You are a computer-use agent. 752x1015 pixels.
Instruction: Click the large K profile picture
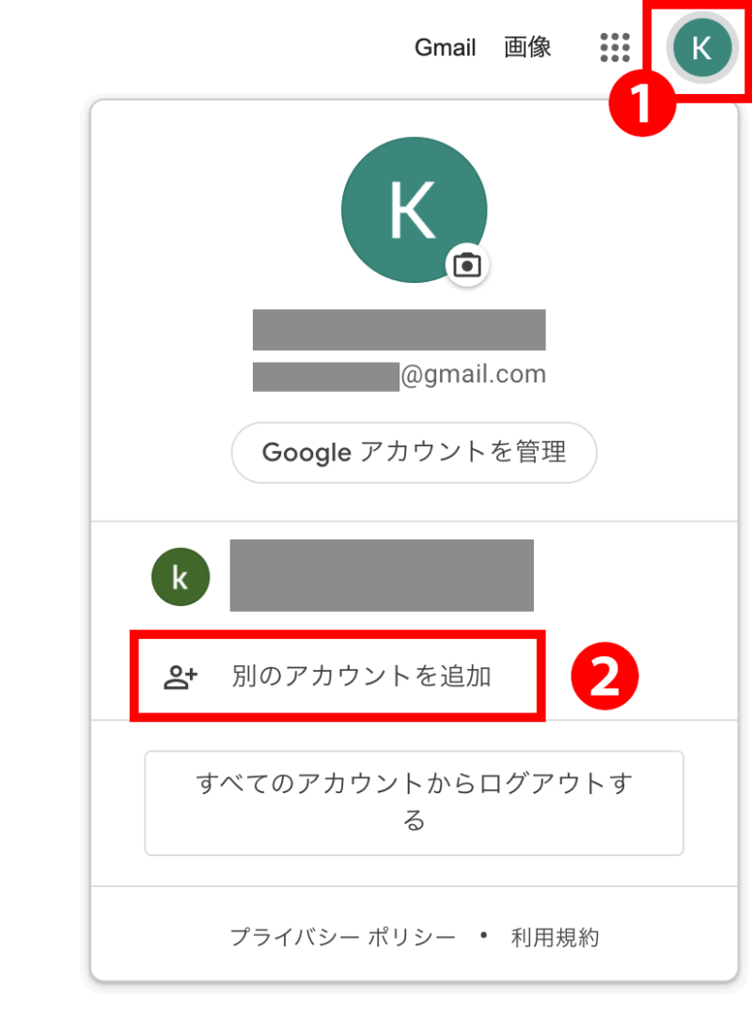pyautogui.click(x=414, y=211)
